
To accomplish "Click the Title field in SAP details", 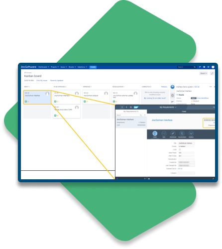I will point(186,143).
